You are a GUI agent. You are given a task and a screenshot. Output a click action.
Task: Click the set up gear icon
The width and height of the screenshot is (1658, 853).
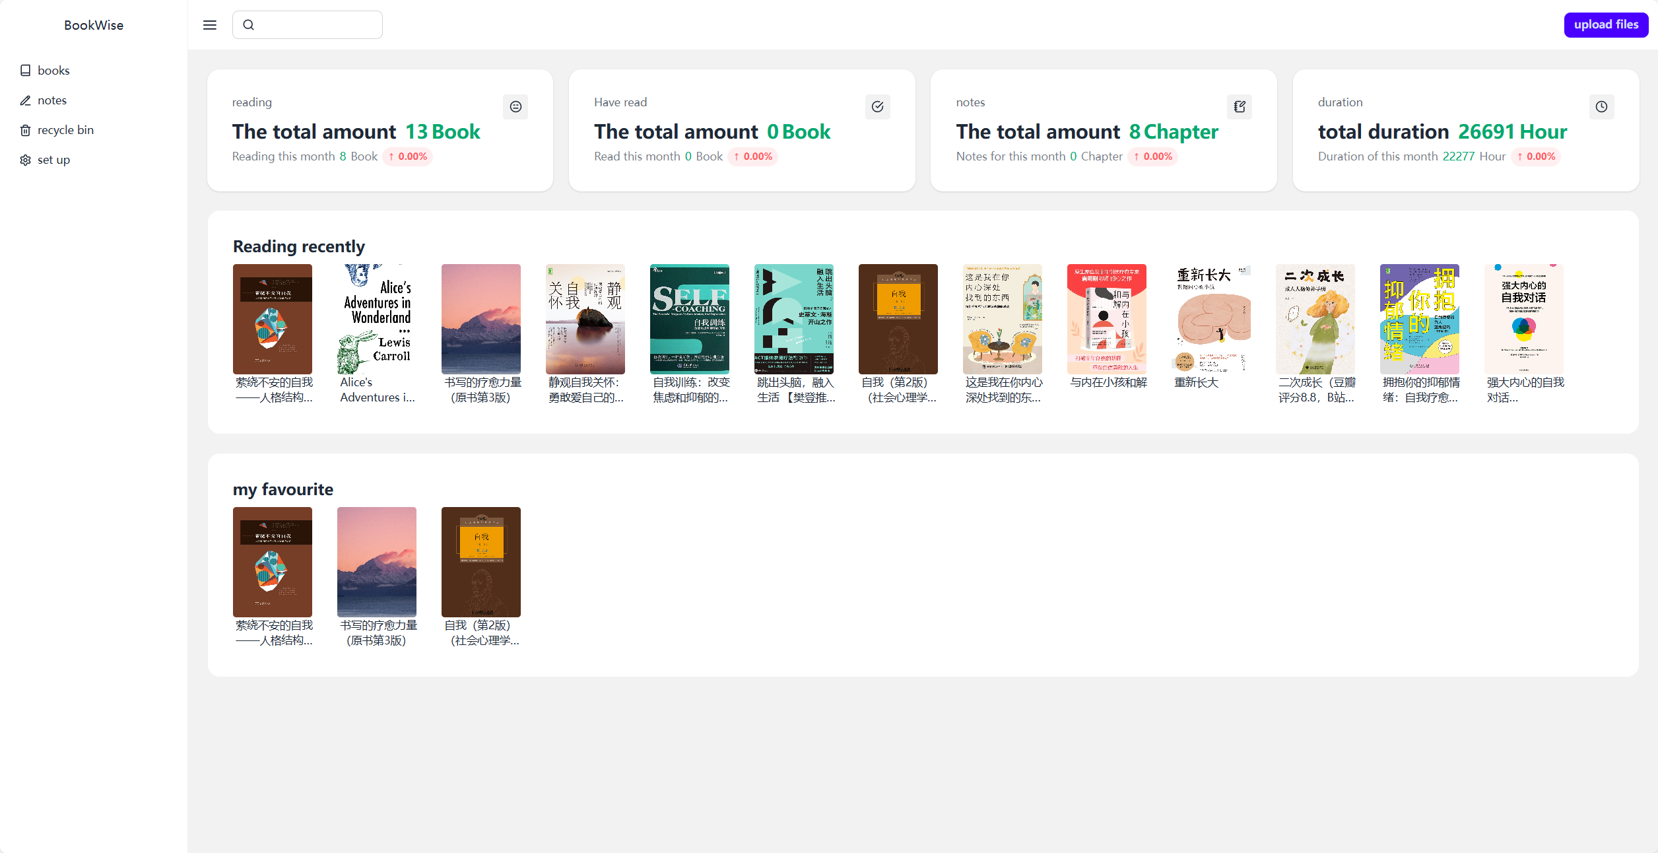pyautogui.click(x=25, y=160)
